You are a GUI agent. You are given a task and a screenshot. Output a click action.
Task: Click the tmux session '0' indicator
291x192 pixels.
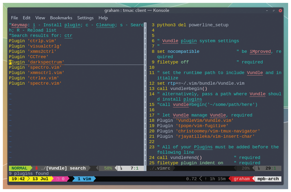coord(61,179)
